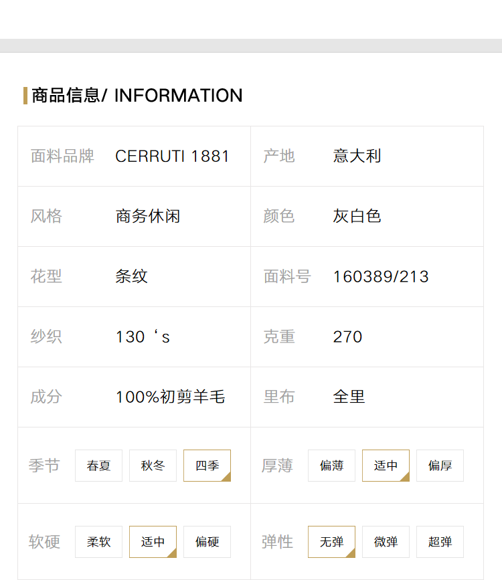Image resolution: width=502 pixels, height=580 pixels.
Task: Pick the 柔软 softness option
Action: click(x=98, y=541)
